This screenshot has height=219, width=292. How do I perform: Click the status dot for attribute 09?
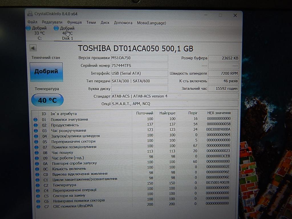pyautogui.click(x=37, y=158)
